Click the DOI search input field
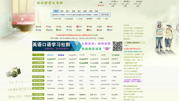This screenshot has height=101, width=179. [75, 15]
